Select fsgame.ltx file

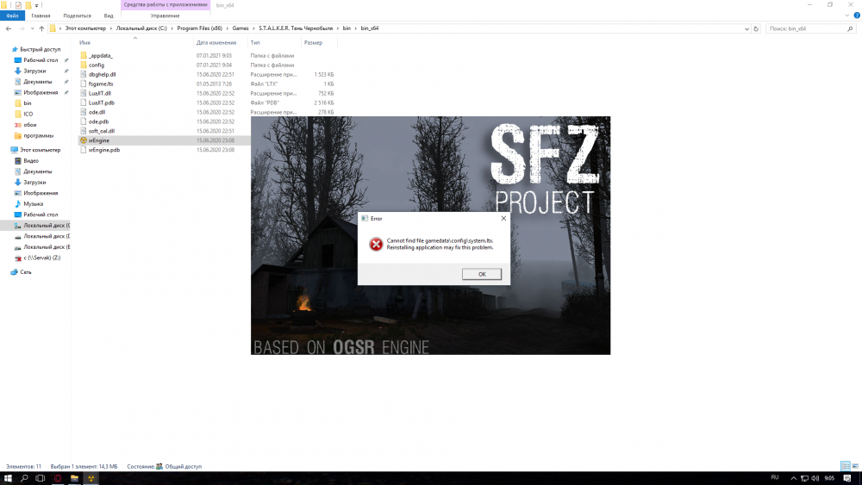click(x=101, y=84)
